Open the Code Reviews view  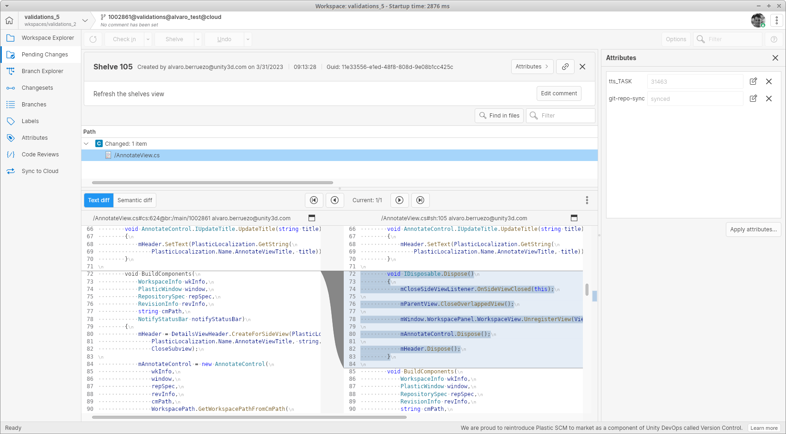40,154
